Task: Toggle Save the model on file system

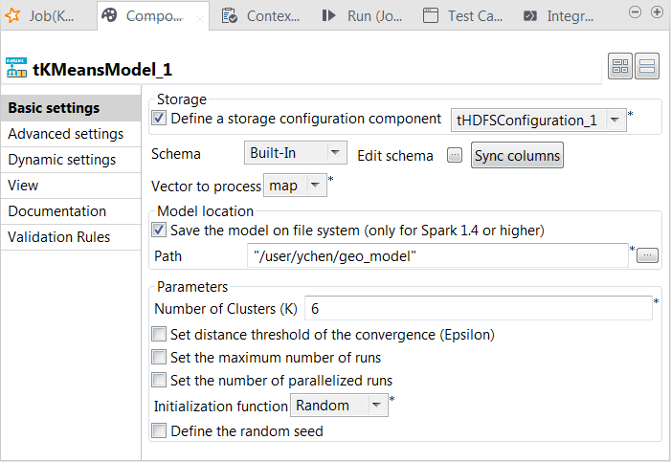Action: pos(159,230)
